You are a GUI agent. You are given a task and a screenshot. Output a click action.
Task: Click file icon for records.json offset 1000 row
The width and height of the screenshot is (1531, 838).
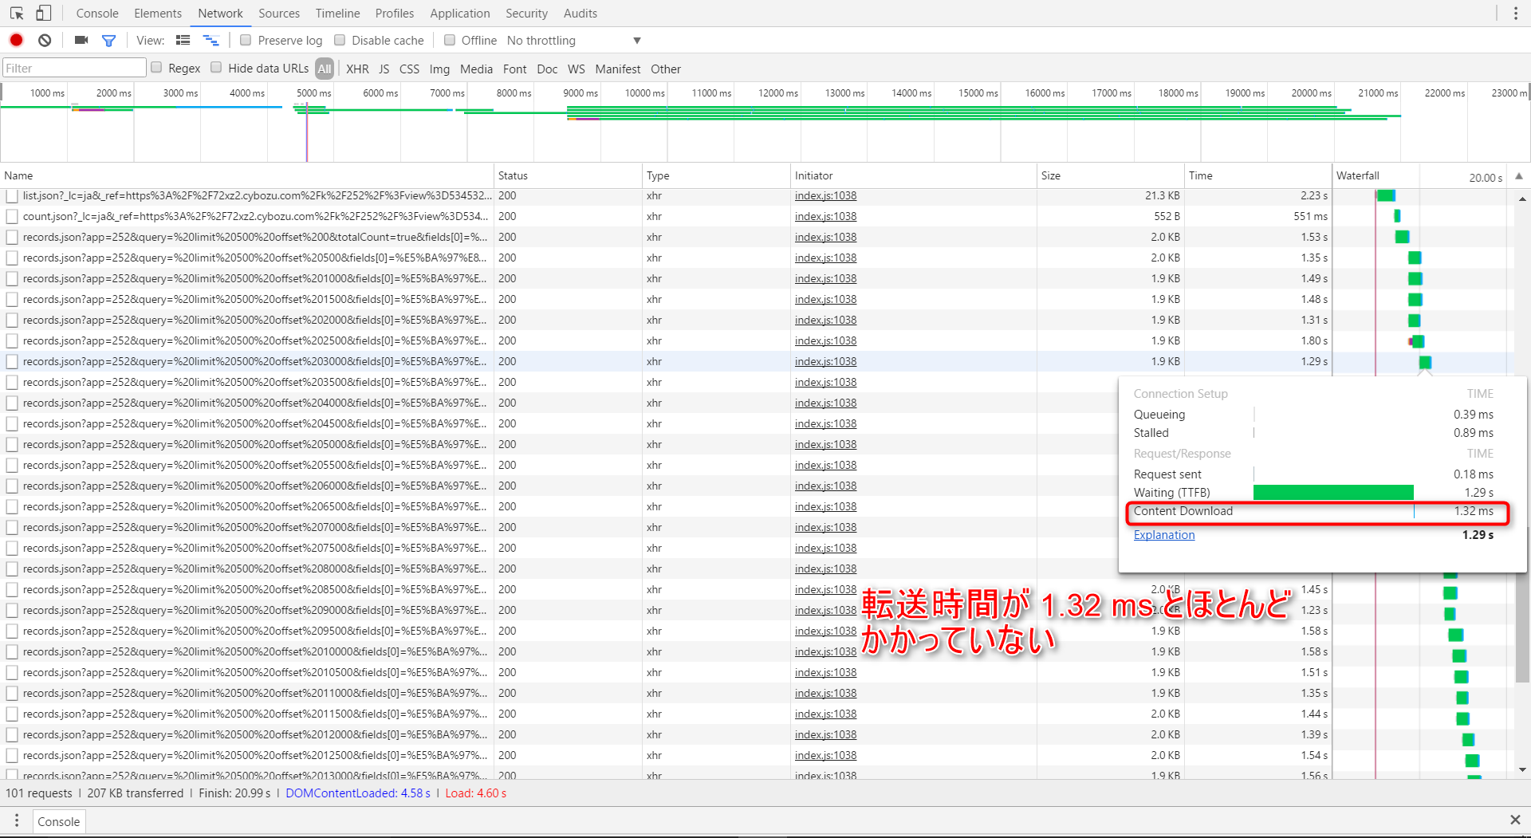[12, 279]
